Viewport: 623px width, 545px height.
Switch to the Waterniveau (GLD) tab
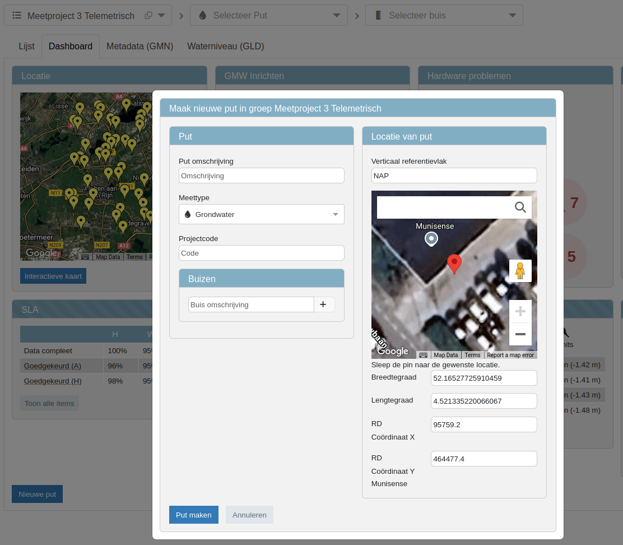click(x=225, y=46)
